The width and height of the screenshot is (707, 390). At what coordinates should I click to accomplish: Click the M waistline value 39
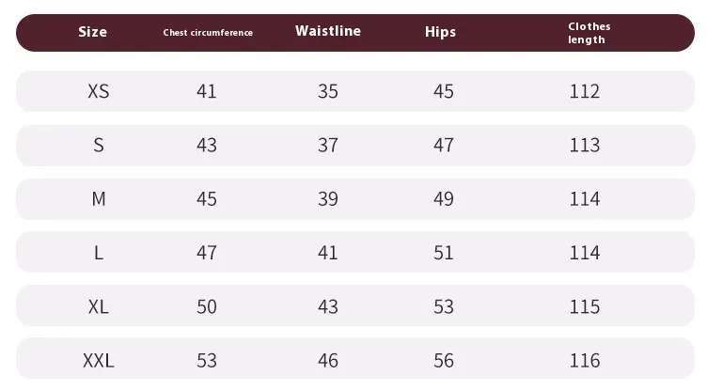(x=327, y=199)
